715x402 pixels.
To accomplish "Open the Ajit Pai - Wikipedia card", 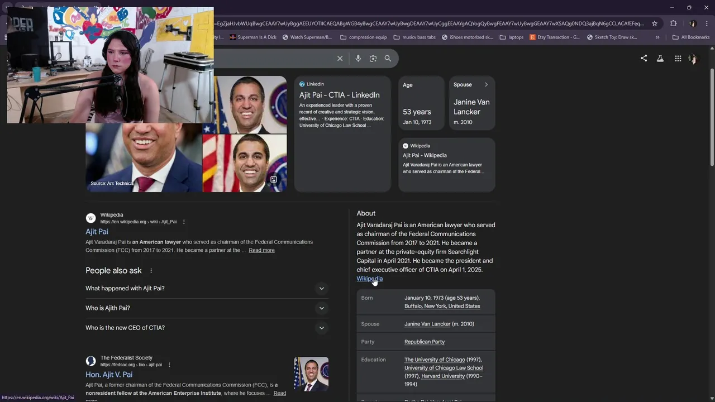I will coord(447,164).
